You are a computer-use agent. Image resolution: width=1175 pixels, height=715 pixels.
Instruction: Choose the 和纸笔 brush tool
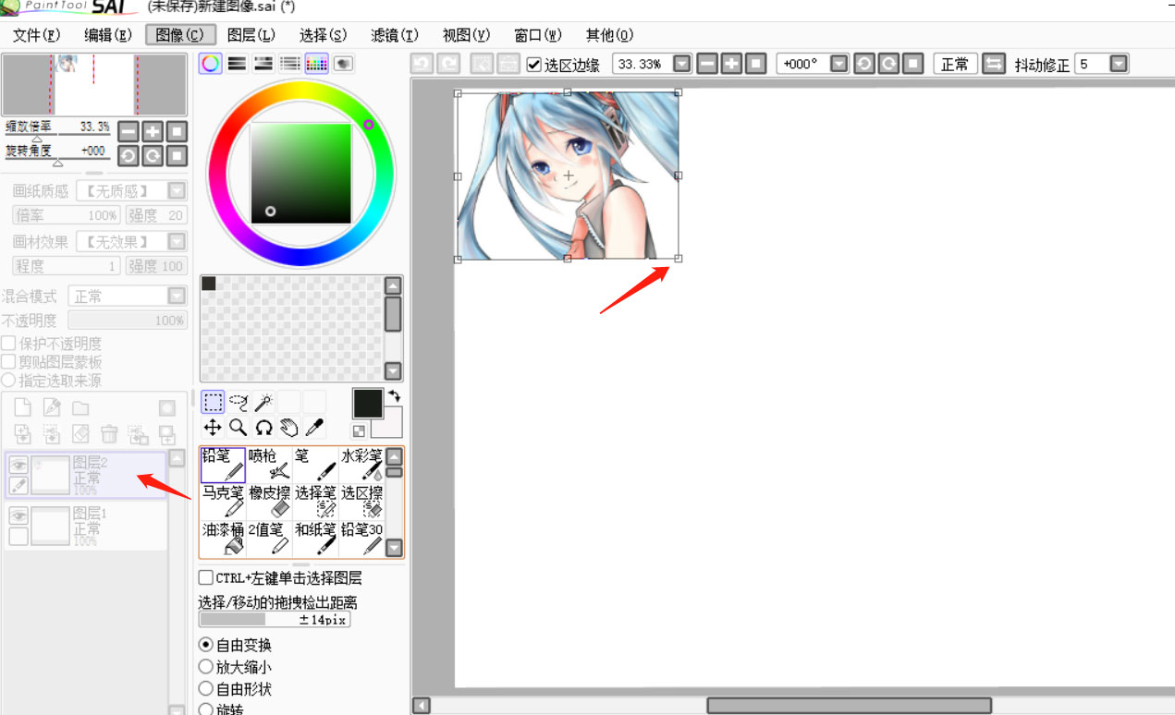pos(315,539)
